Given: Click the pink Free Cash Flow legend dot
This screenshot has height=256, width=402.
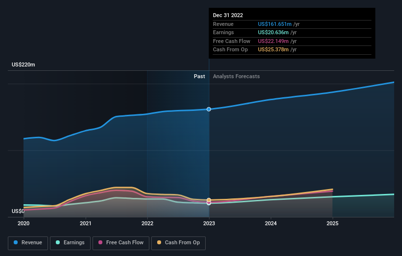Looking at the screenshot, I should point(100,242).
